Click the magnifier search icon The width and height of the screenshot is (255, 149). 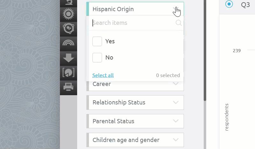pos(178,23)
